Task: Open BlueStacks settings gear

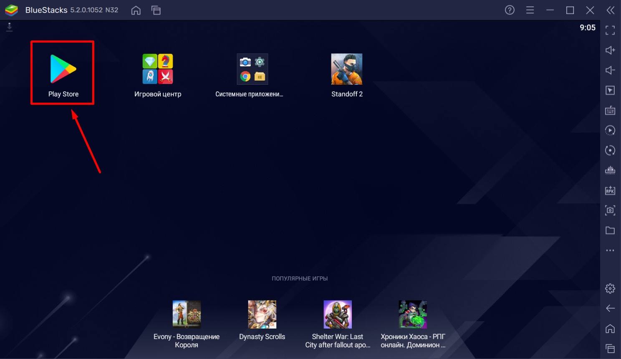Action: pyautogui.click(x=610, y=288)
